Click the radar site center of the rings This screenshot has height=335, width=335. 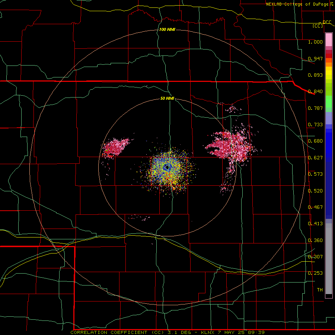click(x=167, y=167)
